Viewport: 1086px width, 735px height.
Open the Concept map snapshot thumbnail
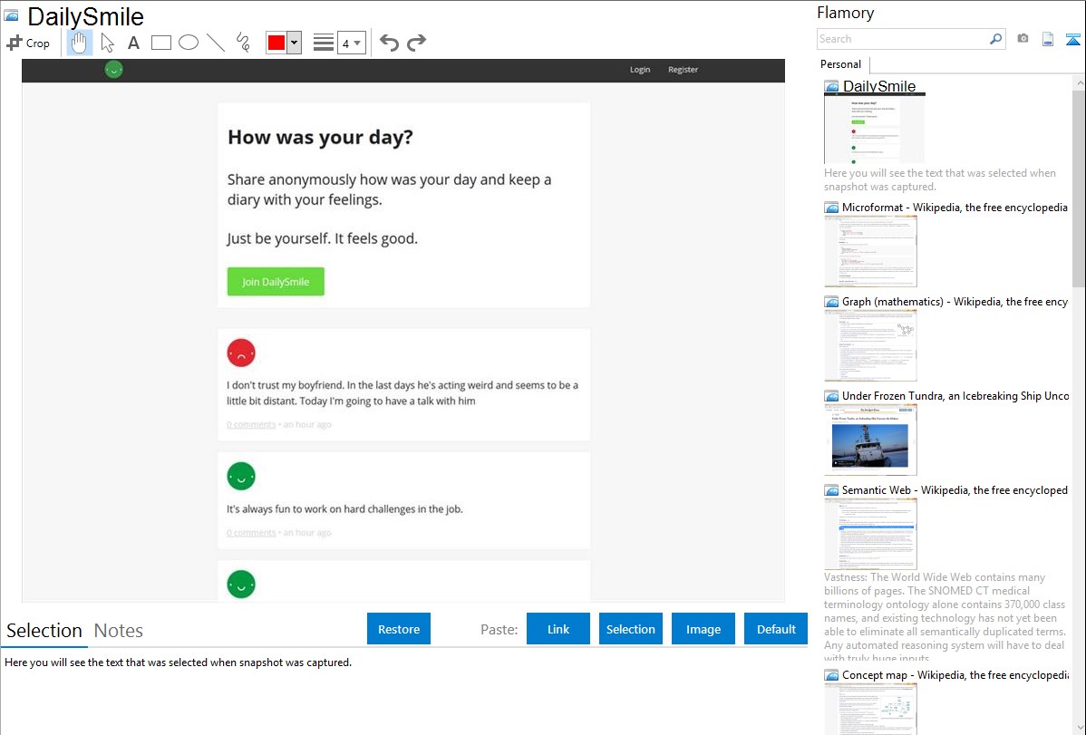(x=870, y=709)
